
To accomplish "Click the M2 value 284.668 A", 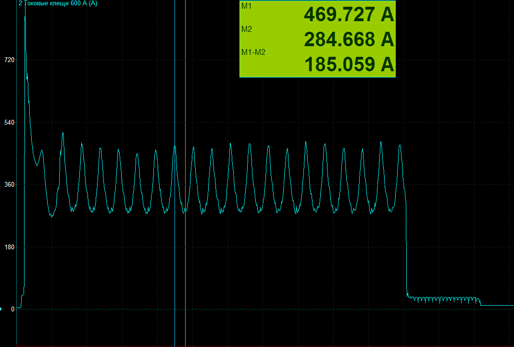I will (x=349, y=39).
